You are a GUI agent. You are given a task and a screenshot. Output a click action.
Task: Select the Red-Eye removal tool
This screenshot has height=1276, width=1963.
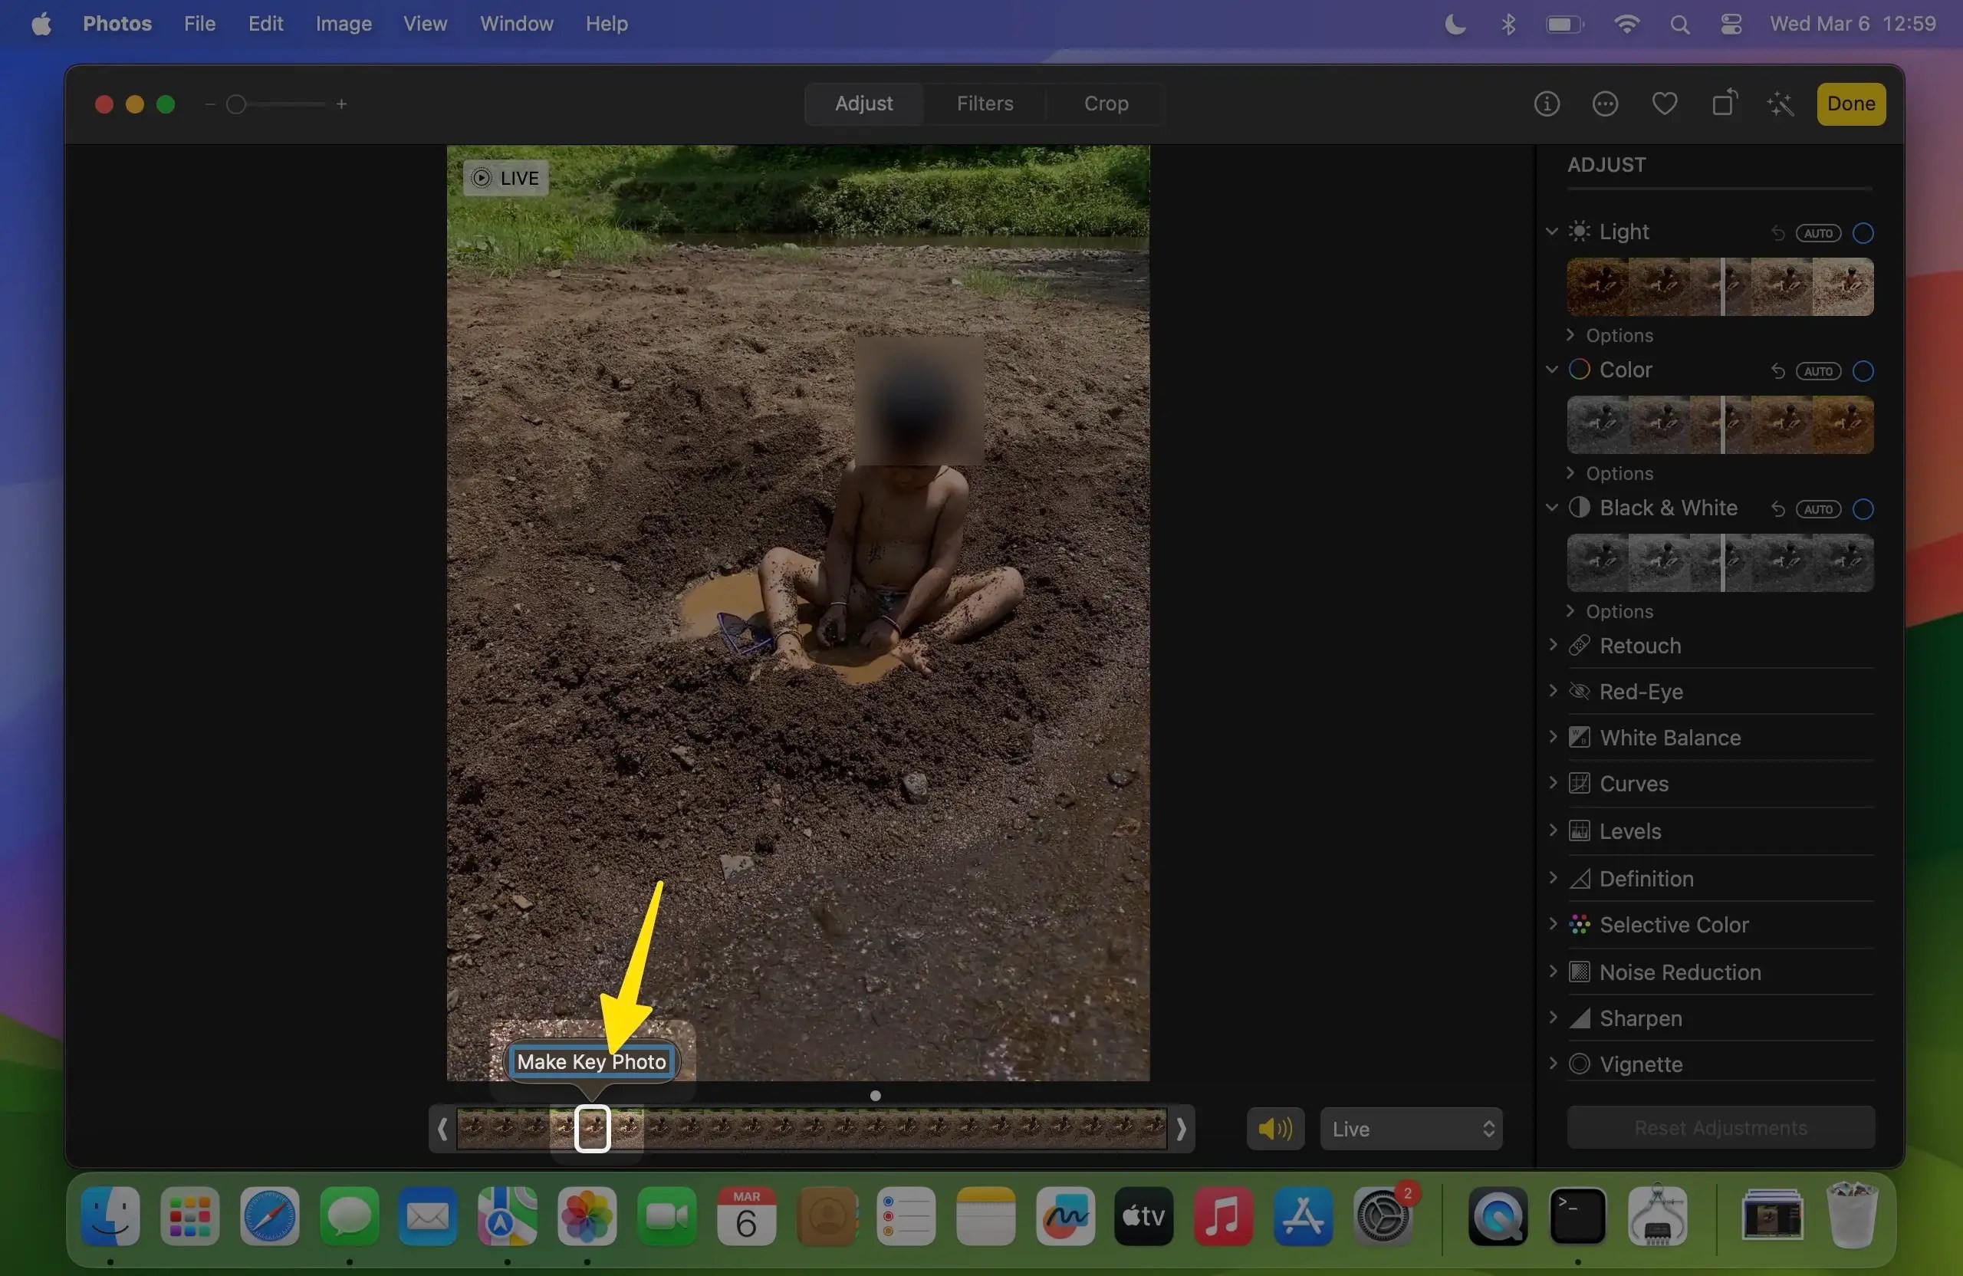(x=1640, y=691)
